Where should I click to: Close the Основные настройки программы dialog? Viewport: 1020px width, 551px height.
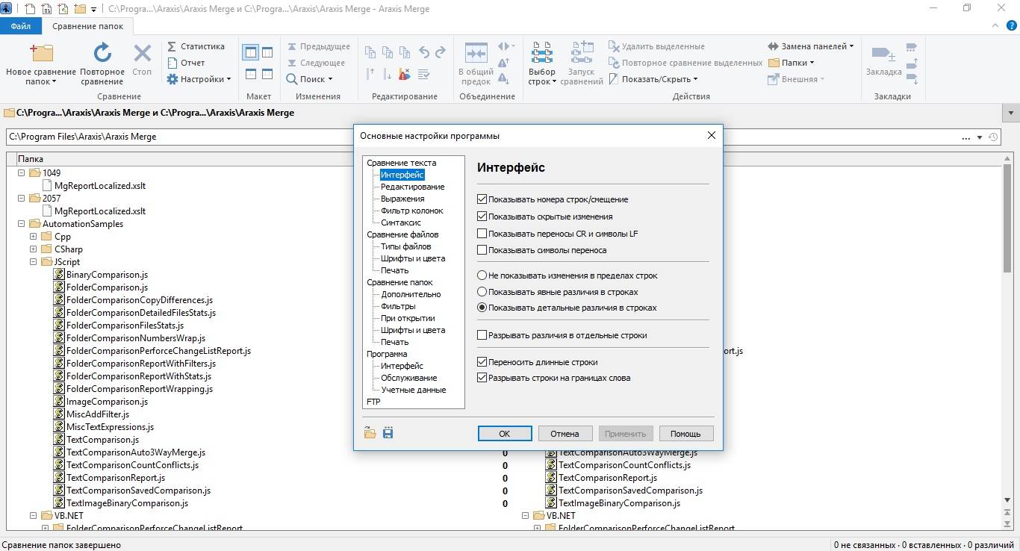coord(711,135)
